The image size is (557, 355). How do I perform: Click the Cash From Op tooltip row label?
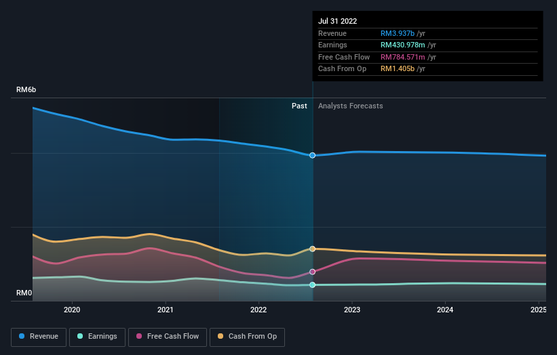click(x=342, y=69)
